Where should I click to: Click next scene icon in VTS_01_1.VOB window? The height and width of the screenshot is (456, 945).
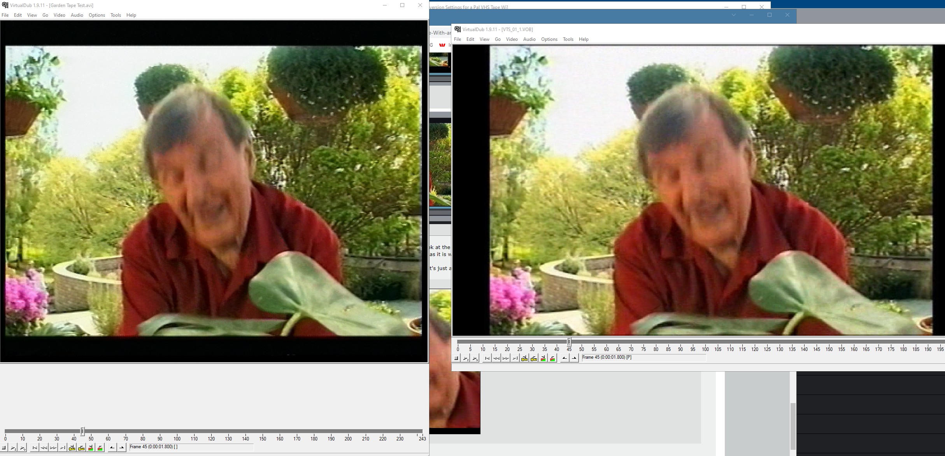pyautogui.click(x=552, y=358)
